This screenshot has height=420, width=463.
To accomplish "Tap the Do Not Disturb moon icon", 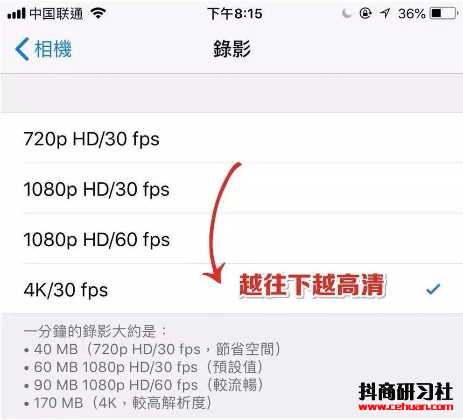I will point(347,13).
